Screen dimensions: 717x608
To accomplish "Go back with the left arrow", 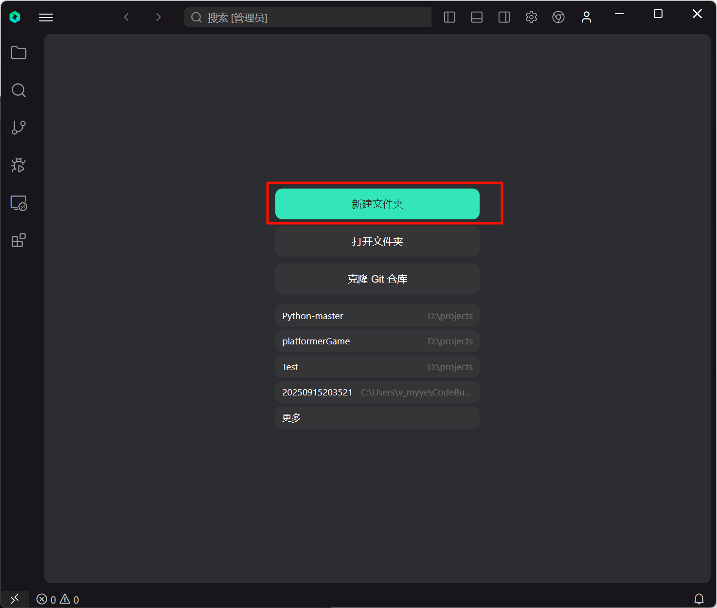I will click(126, 17).
